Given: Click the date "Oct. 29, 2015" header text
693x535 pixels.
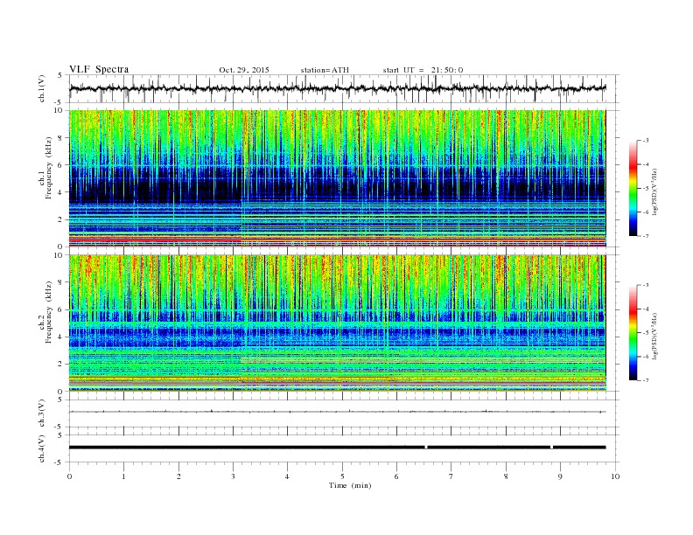Looking at the screenshot, I should (x=244, y=70).
